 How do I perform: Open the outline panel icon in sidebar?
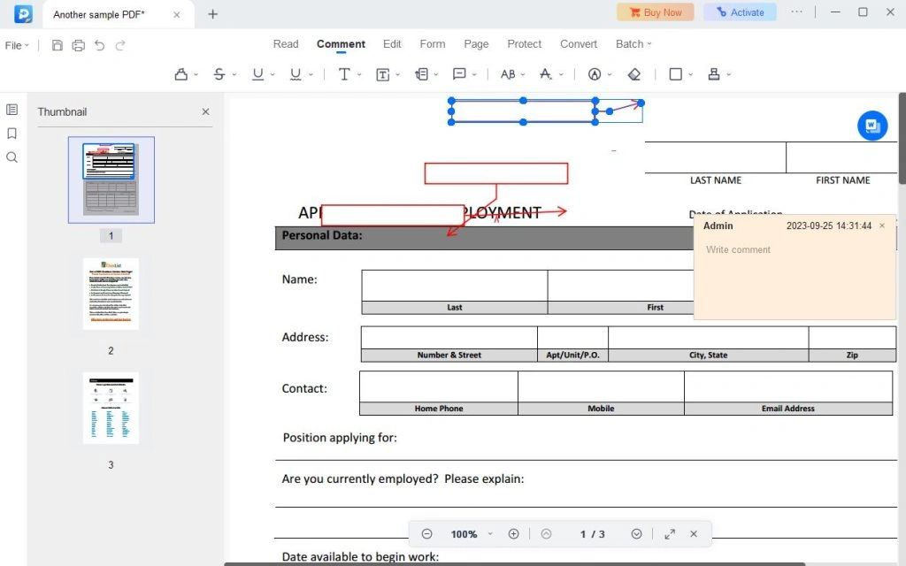pos(12,110)
